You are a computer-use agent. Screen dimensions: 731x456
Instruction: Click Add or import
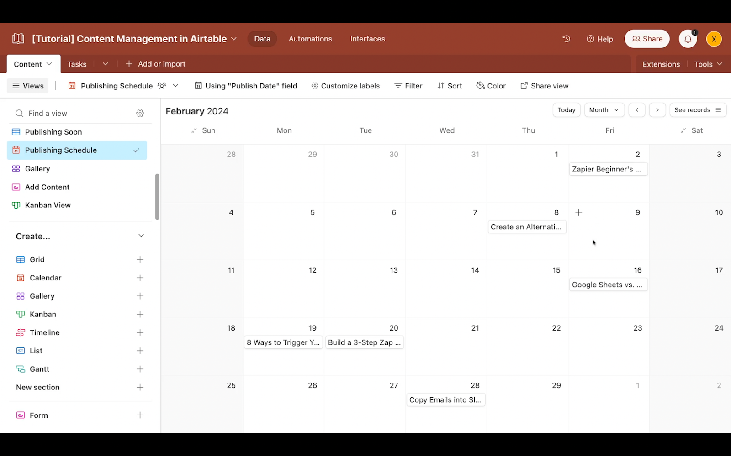(x=155, y=64)
